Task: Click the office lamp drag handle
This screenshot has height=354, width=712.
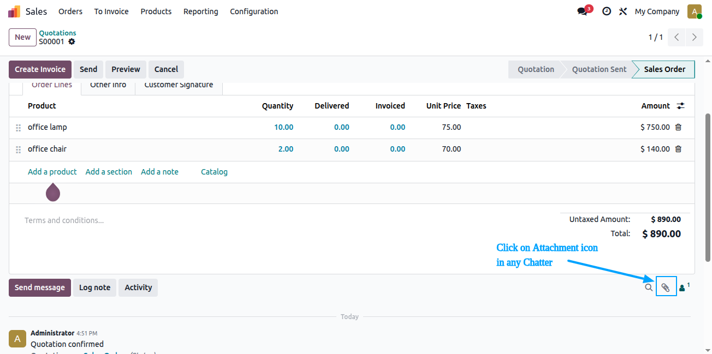Action: (18, 128)
